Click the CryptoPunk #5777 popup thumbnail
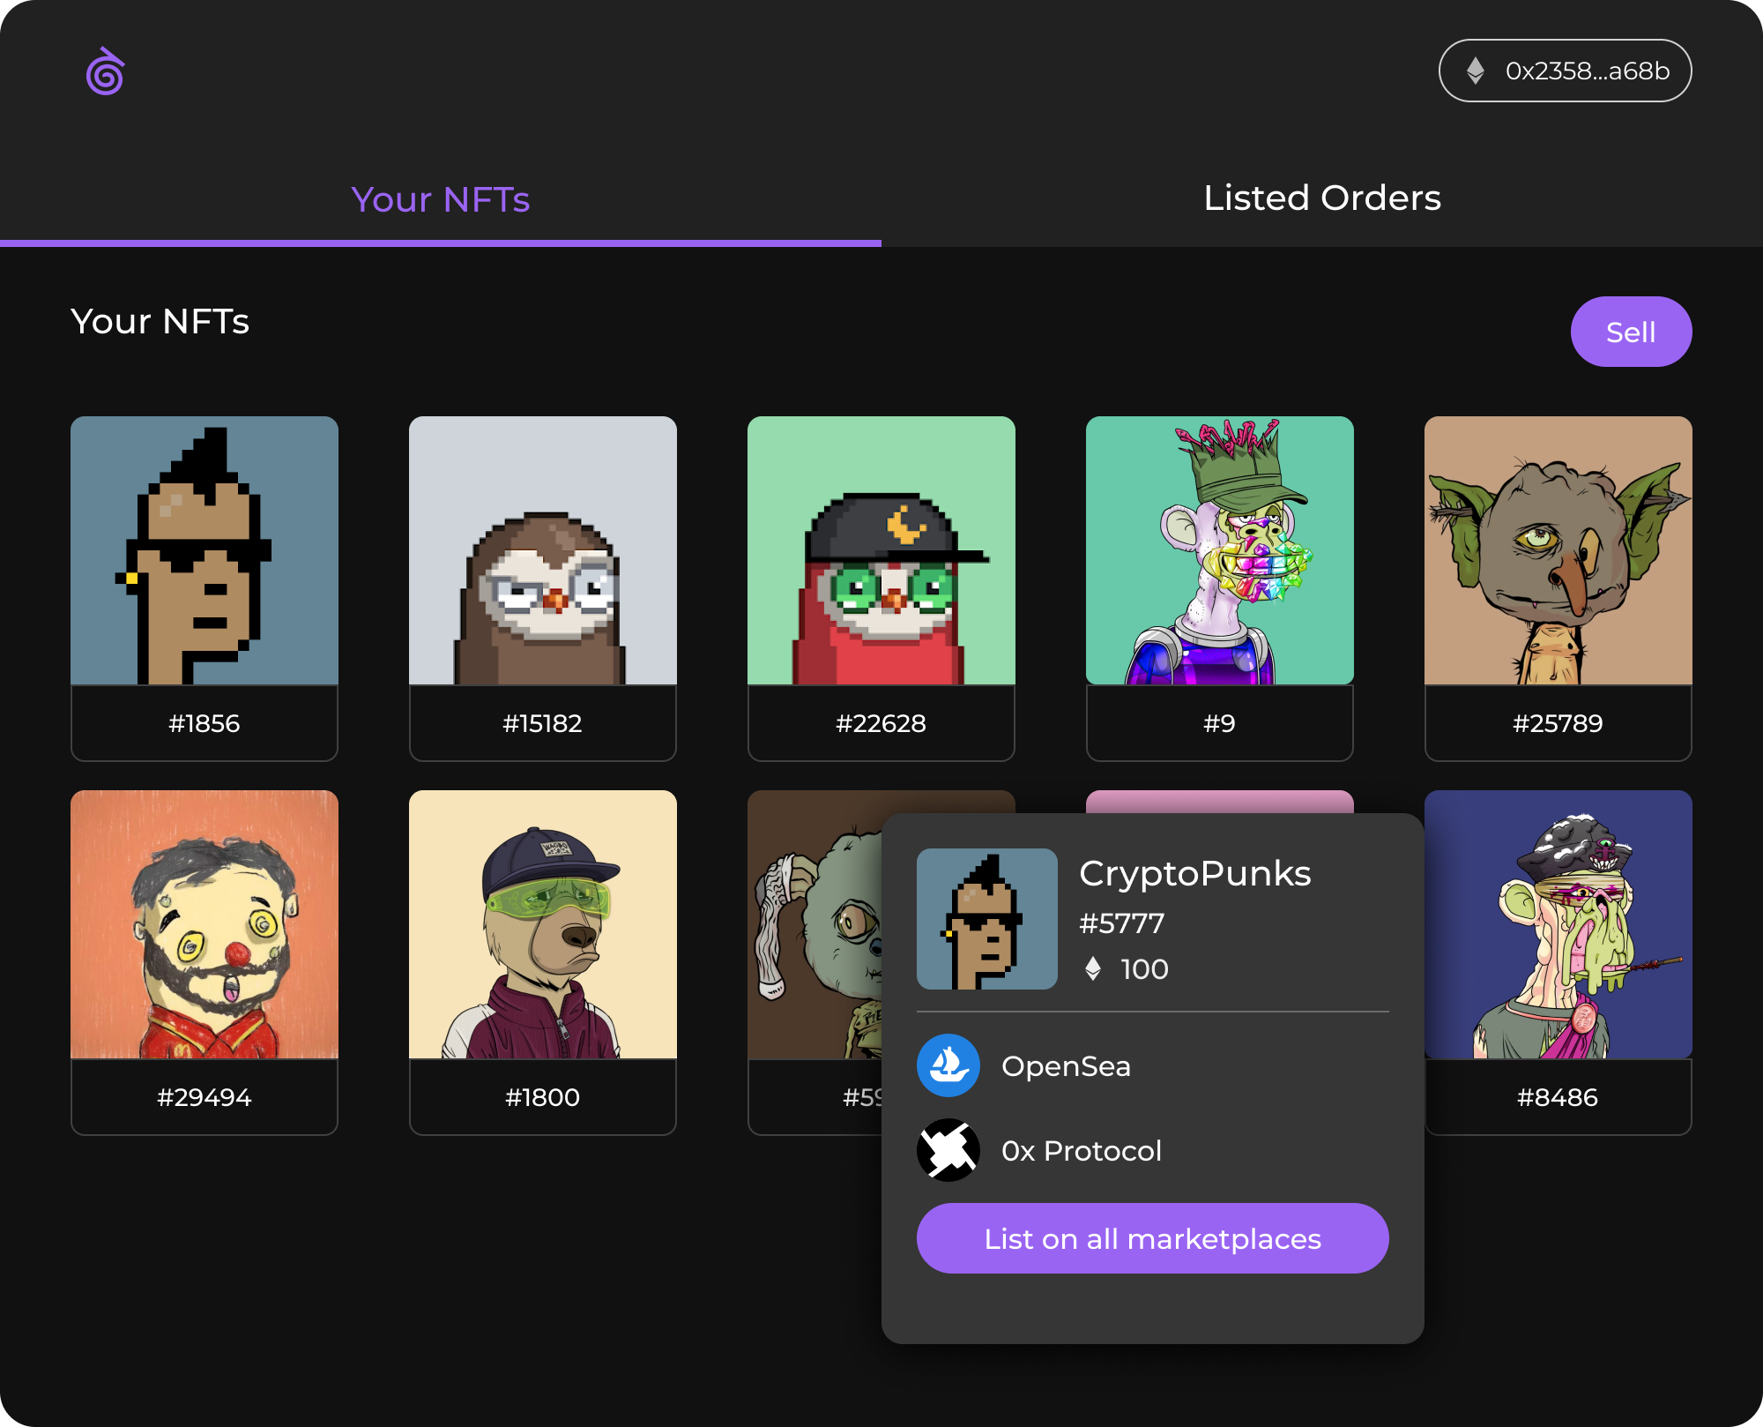This screenshot has height=1427, width=1763. [x=987, y=919]
